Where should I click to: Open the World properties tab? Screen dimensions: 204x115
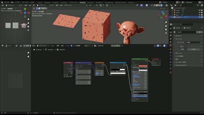(171, 45)
